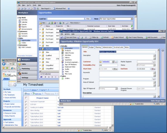The image size is (167, 133).
Task: Click the Probability (%) field
Action: click(x=108, y=65)
